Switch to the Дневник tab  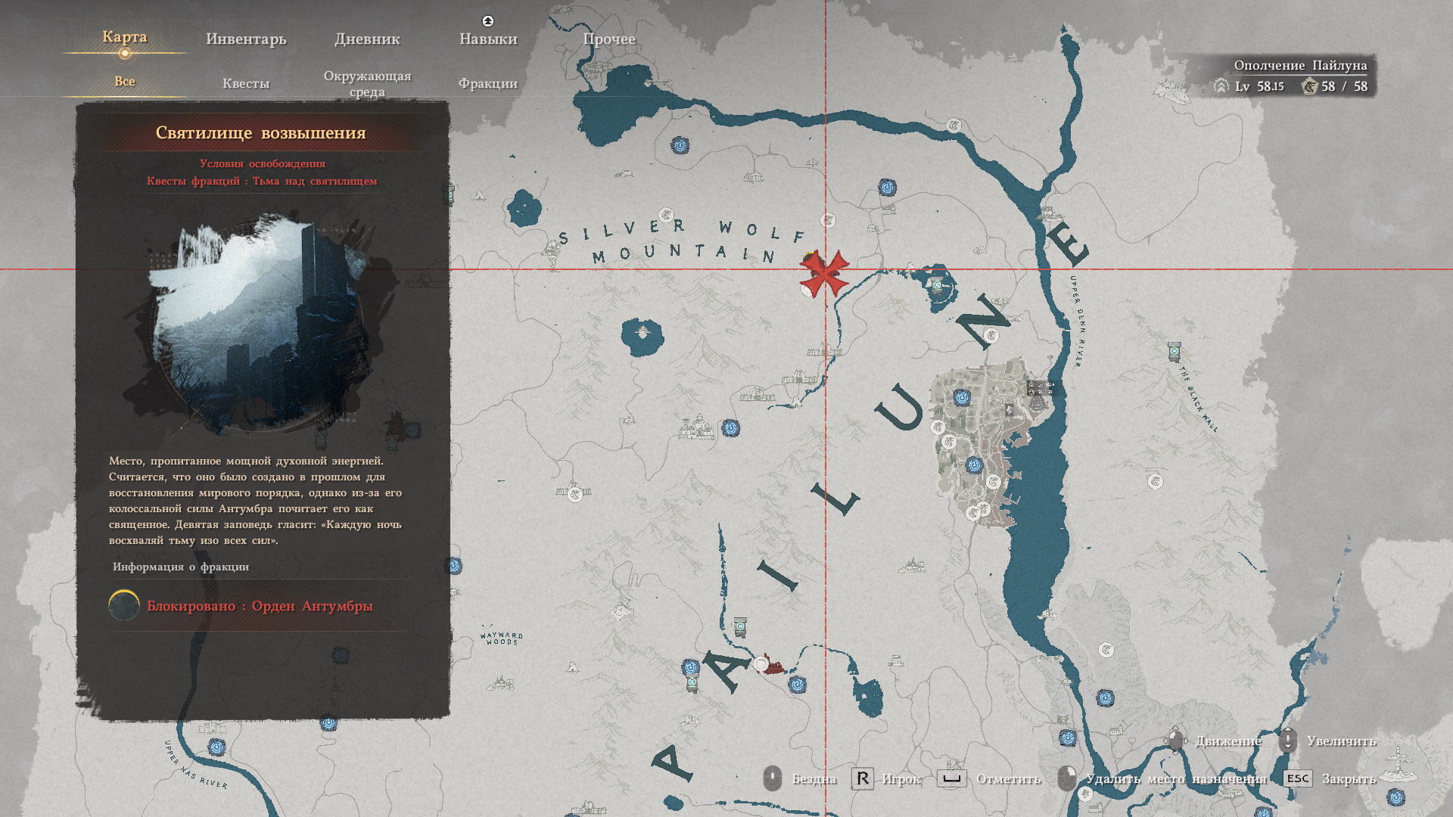[367, 39]
